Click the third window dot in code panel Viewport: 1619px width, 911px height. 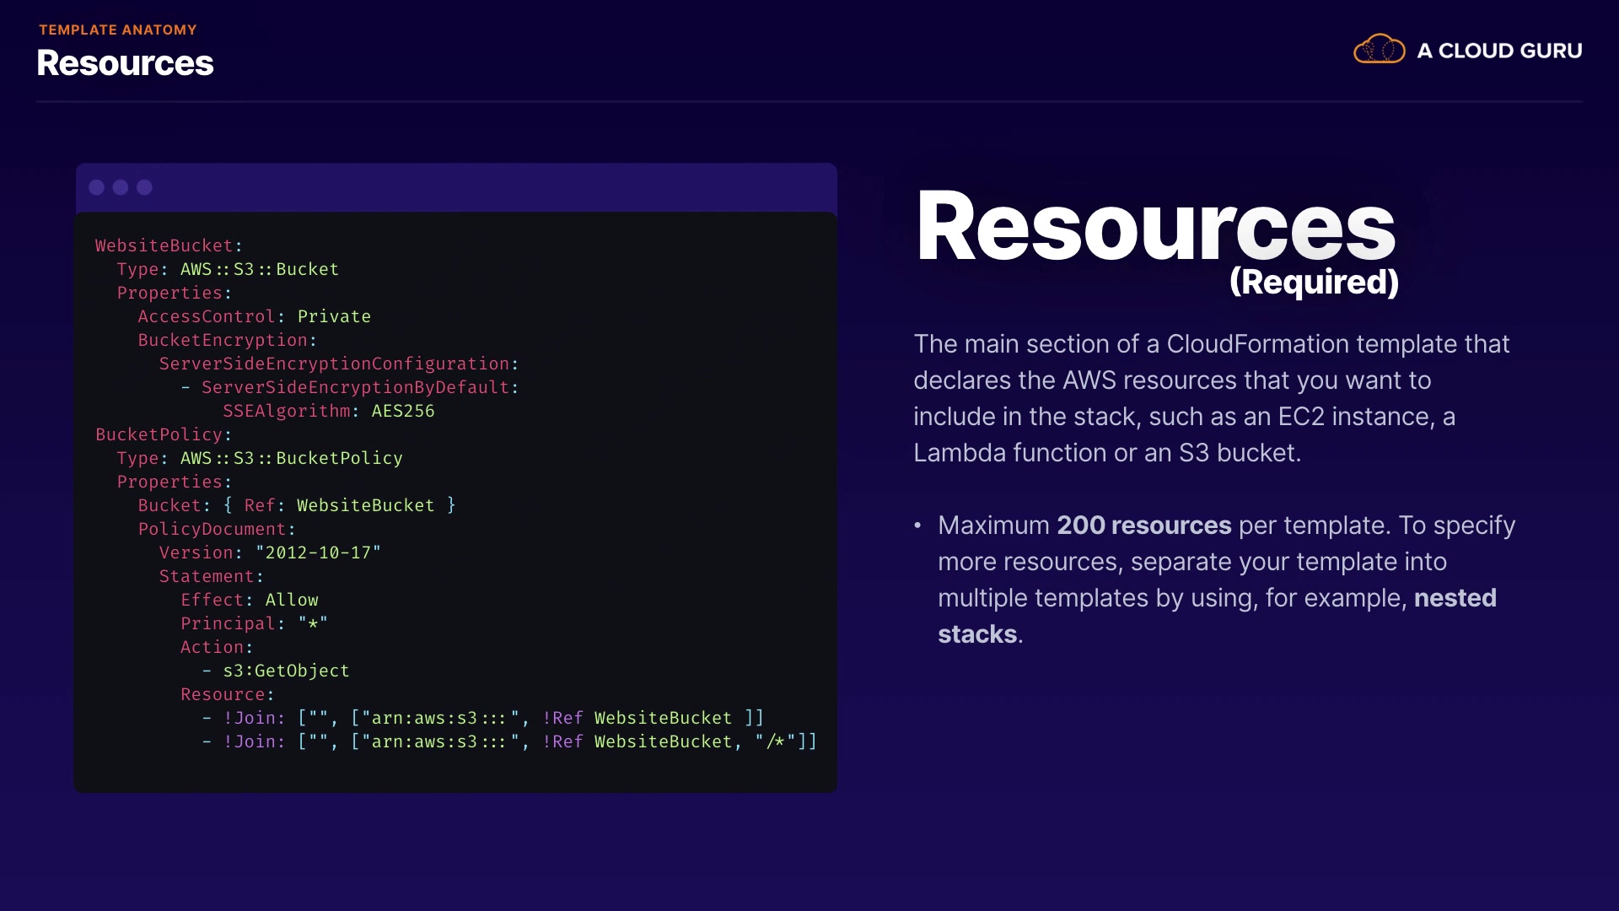145,187
